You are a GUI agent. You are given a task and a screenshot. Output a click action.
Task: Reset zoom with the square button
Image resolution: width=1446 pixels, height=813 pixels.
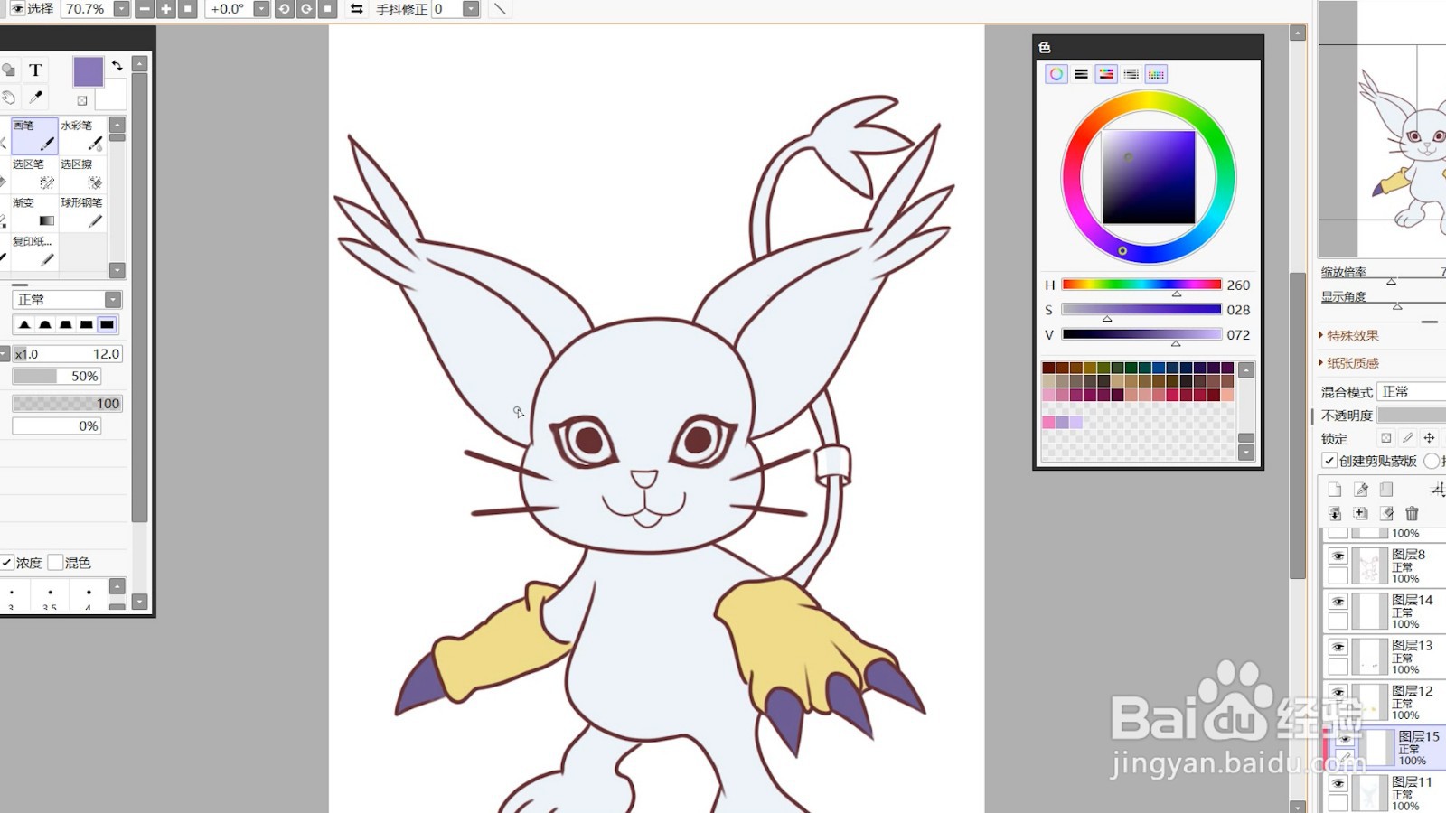pos(188,9)
